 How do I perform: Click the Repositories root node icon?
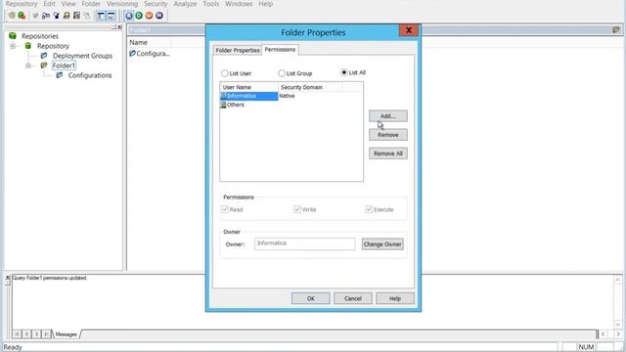coord(13,36)
